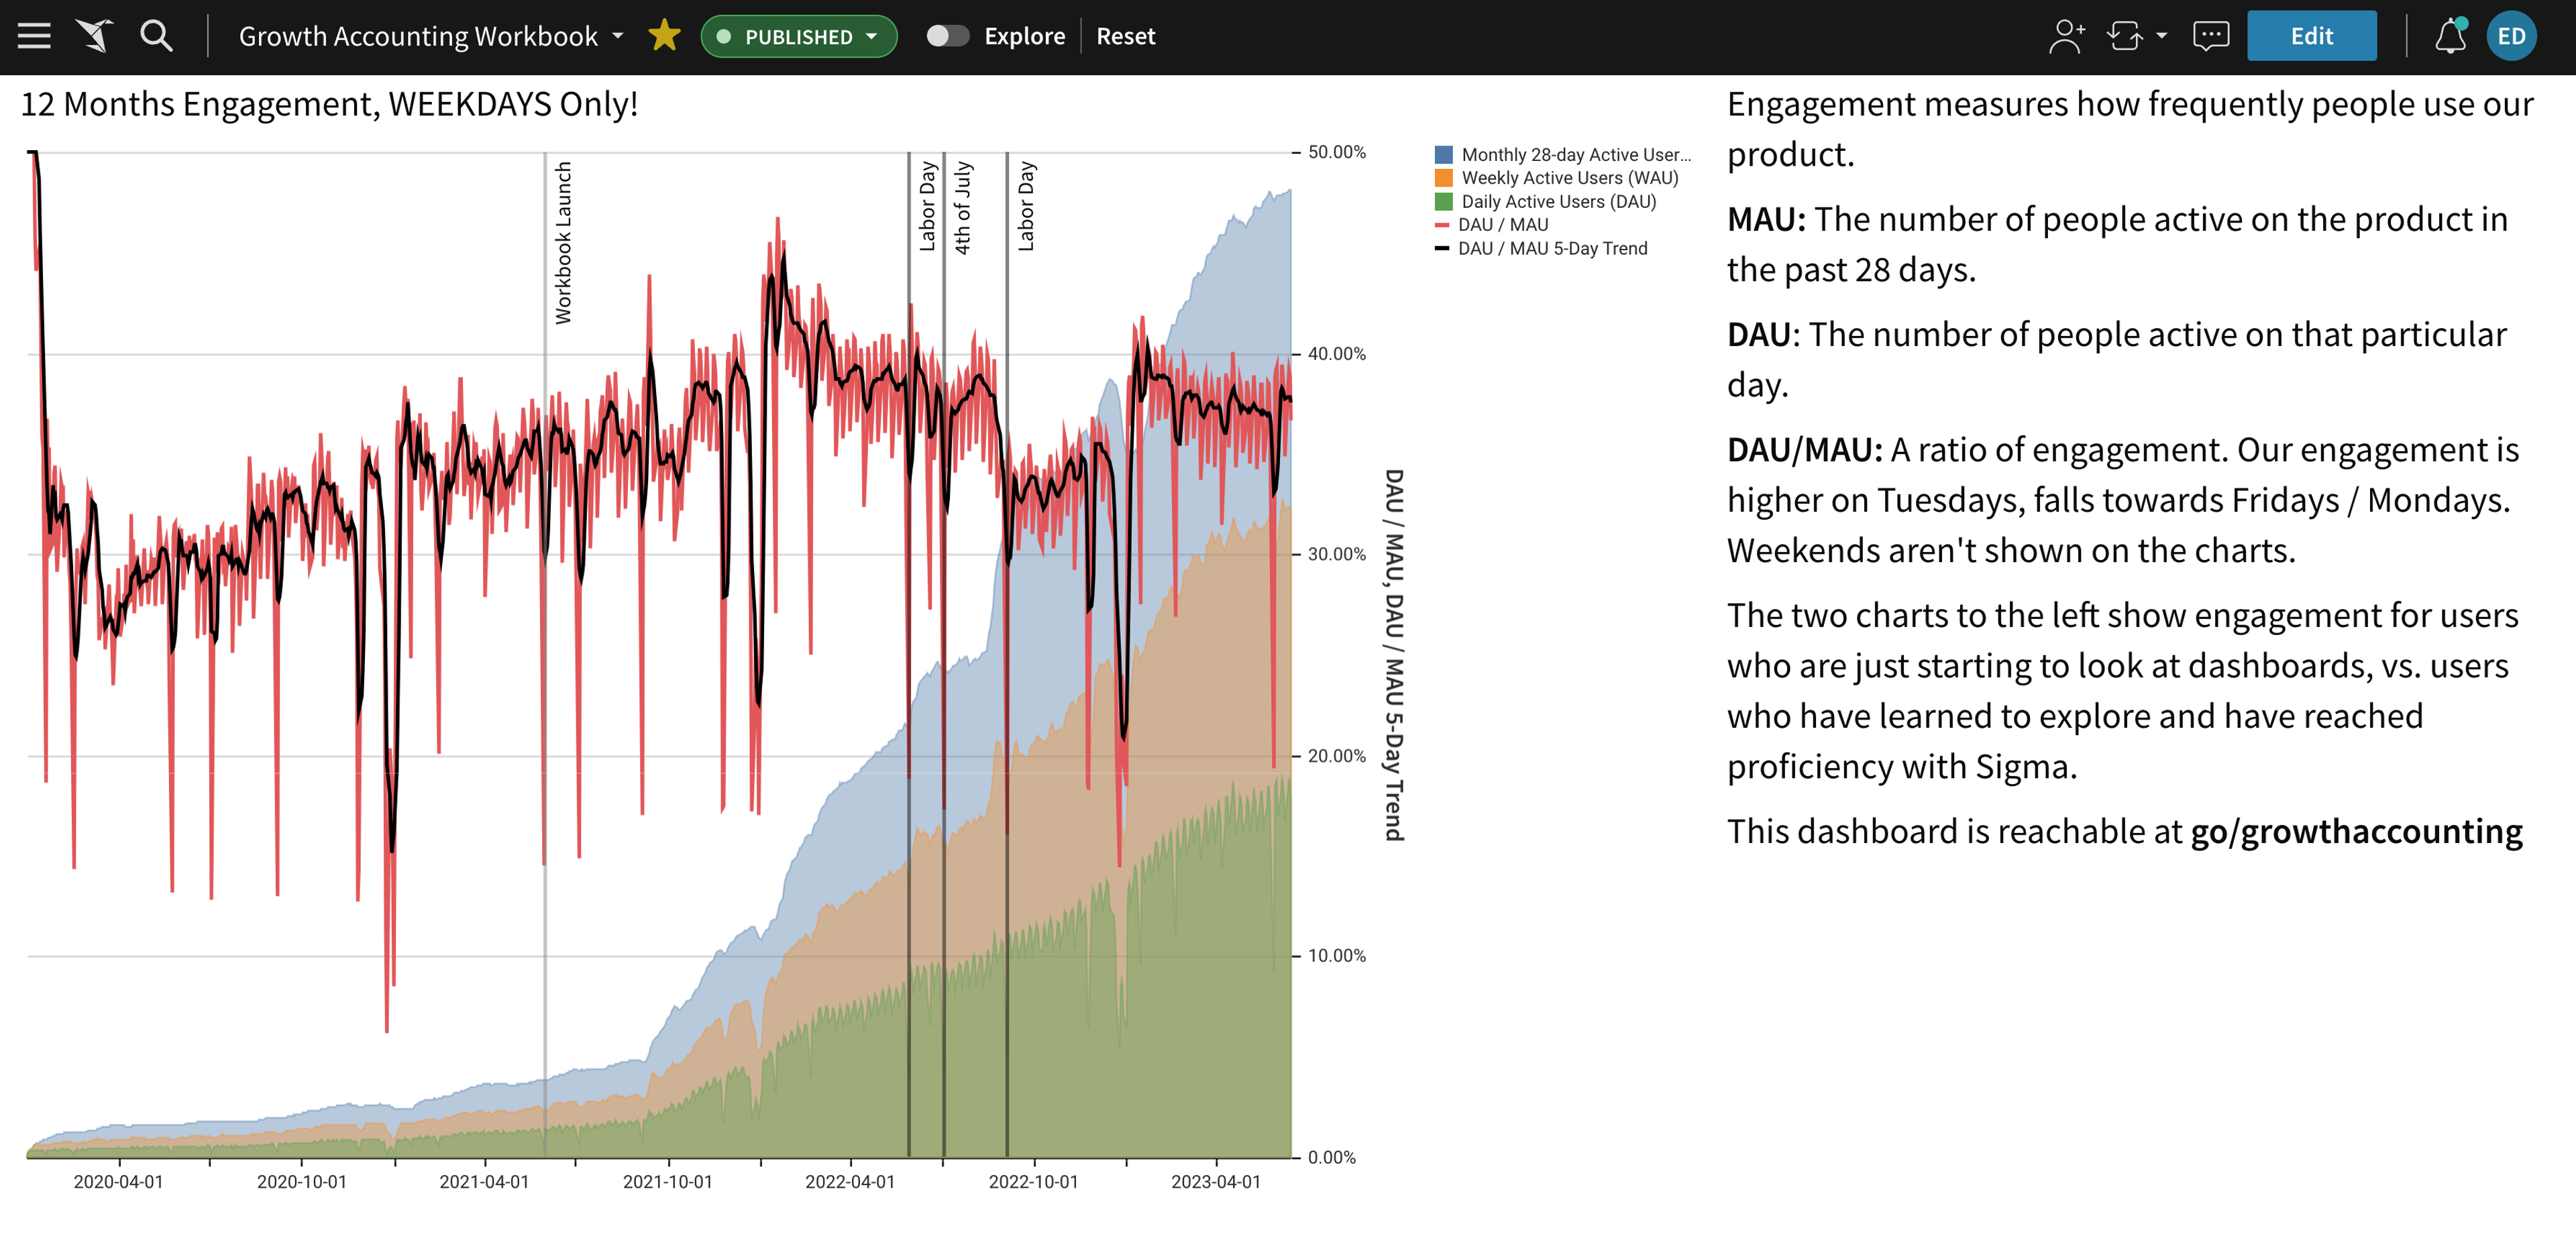Click the 2022-10-01 x-axis label
This screenshot has width=2576, height=1236.
[x=1033, y=1181]
